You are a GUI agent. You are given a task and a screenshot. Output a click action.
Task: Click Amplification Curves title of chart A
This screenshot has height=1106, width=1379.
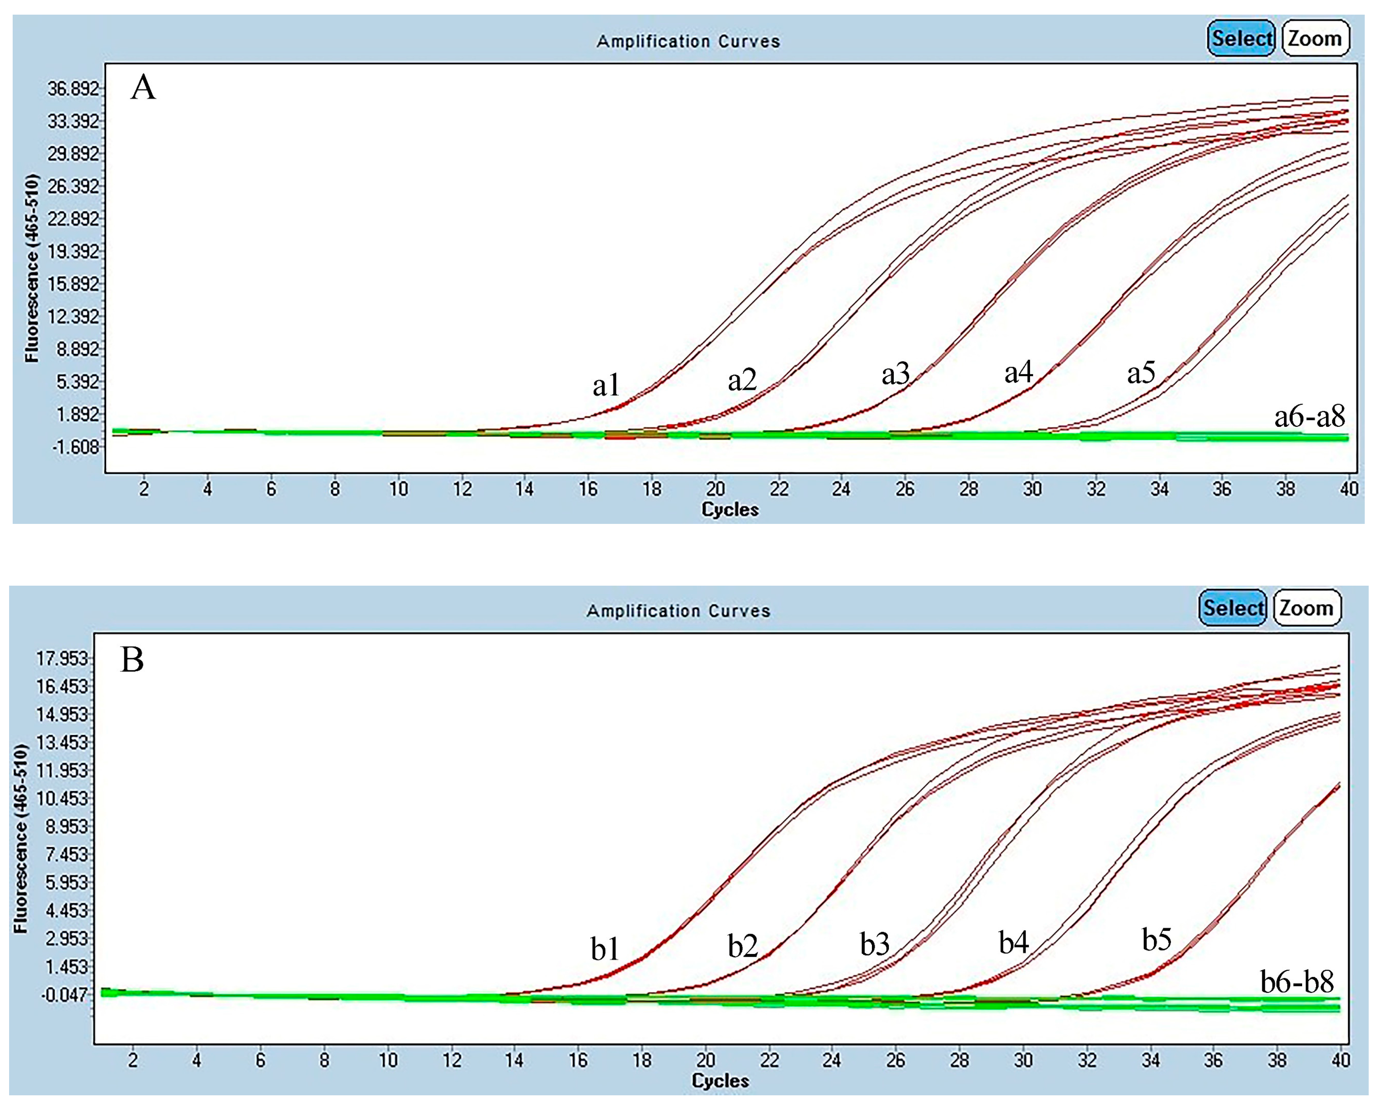(689, 42)
